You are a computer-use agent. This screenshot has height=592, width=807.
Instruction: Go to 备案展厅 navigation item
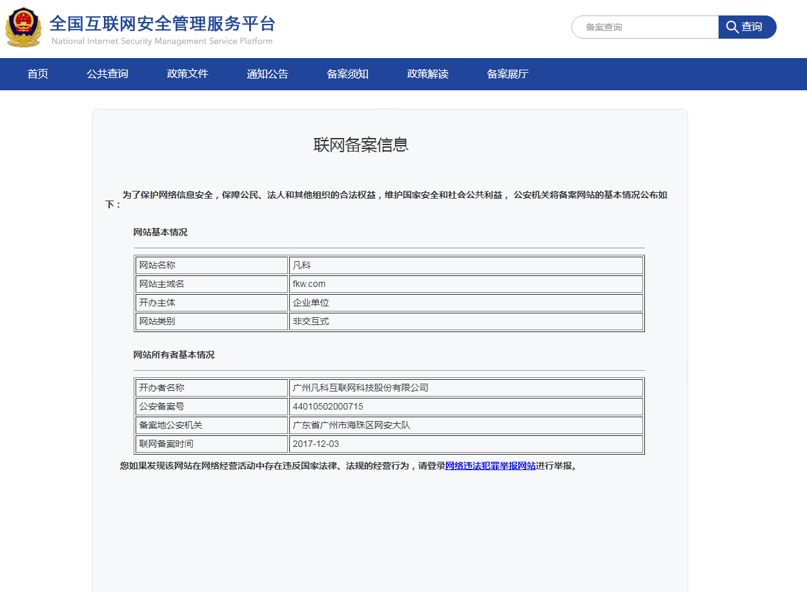(508, 74)
